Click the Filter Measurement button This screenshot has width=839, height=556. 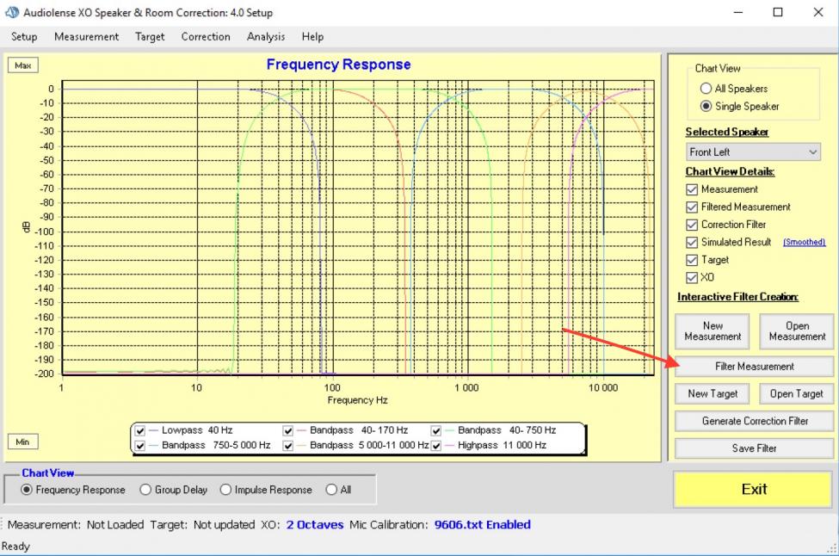(x=755, y=367)
